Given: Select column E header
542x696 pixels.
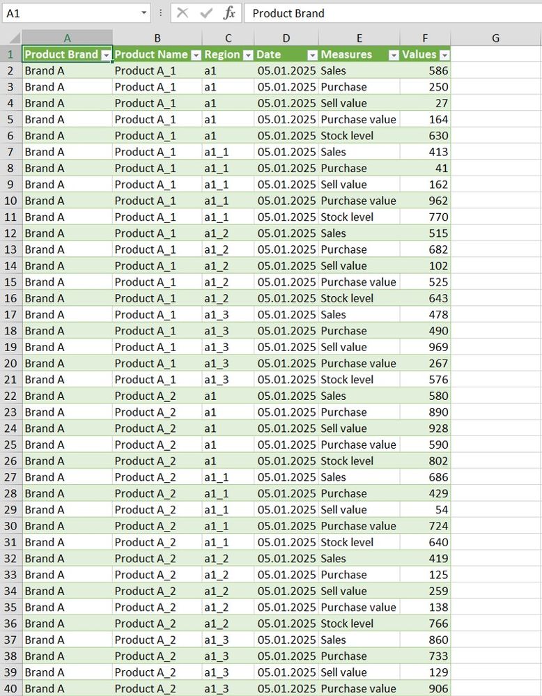Looking at the screenshot, I should coord(359,38).
